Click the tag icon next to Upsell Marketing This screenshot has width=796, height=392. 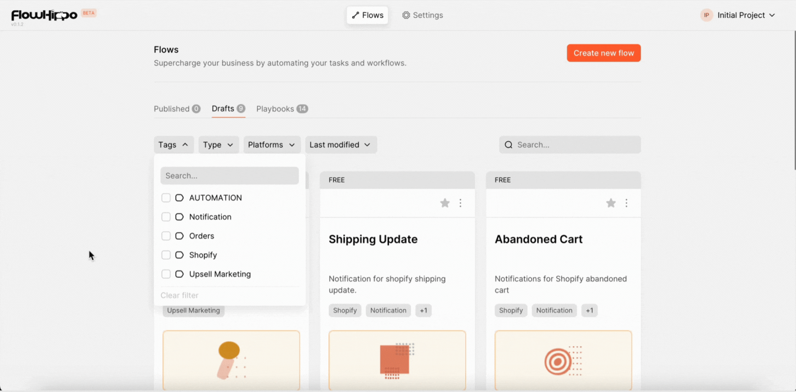(179, 274)
